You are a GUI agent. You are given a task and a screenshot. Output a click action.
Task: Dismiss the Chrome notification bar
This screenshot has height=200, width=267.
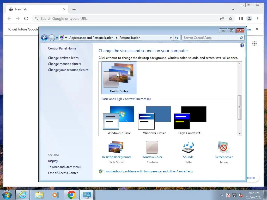point(257,29)
